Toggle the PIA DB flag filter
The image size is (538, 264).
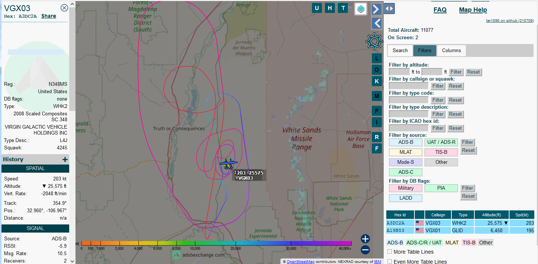[x=441, y=188]
